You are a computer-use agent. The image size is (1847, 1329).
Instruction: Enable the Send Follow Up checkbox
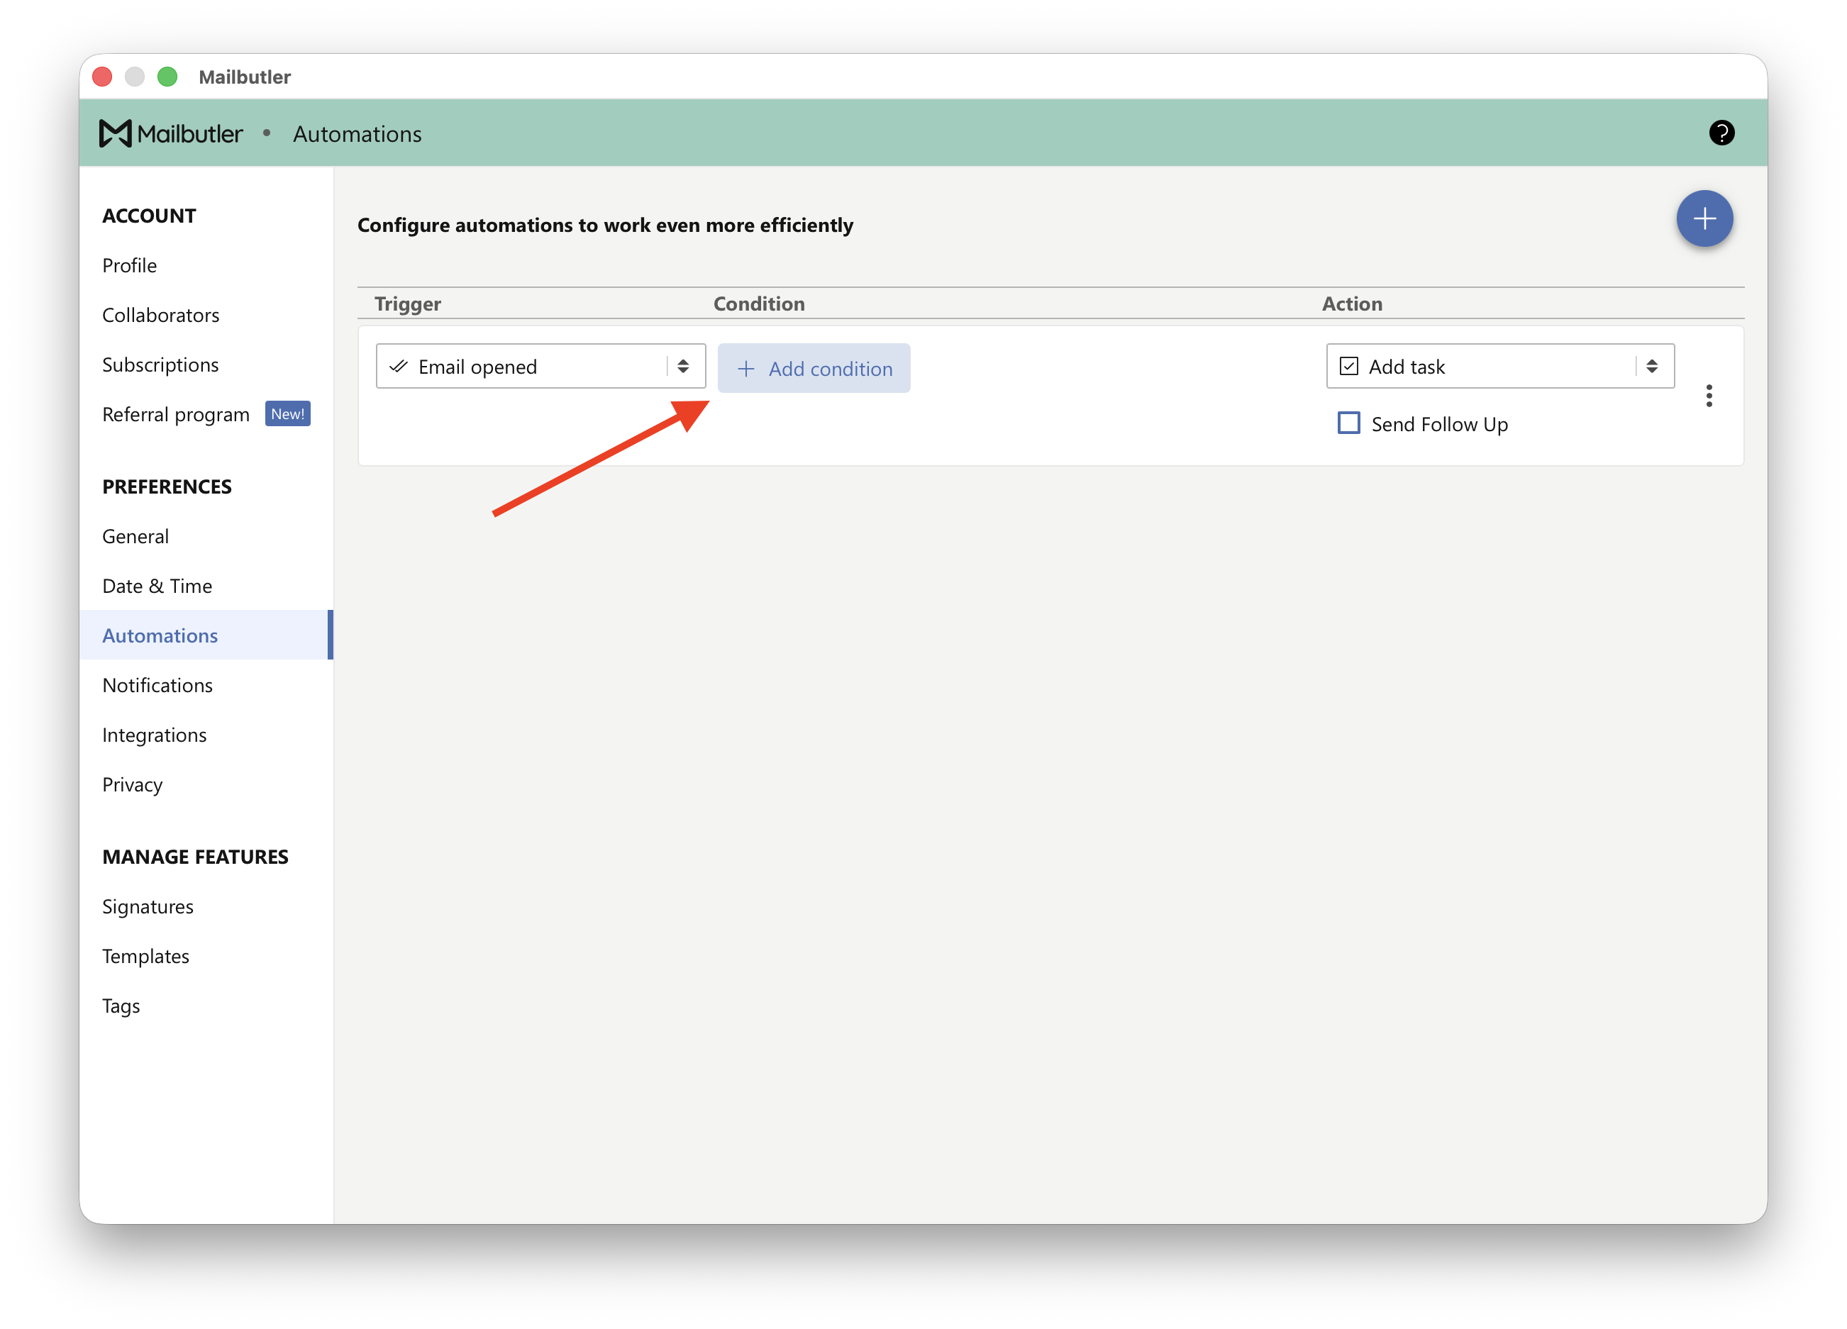tap(1348, 423)
